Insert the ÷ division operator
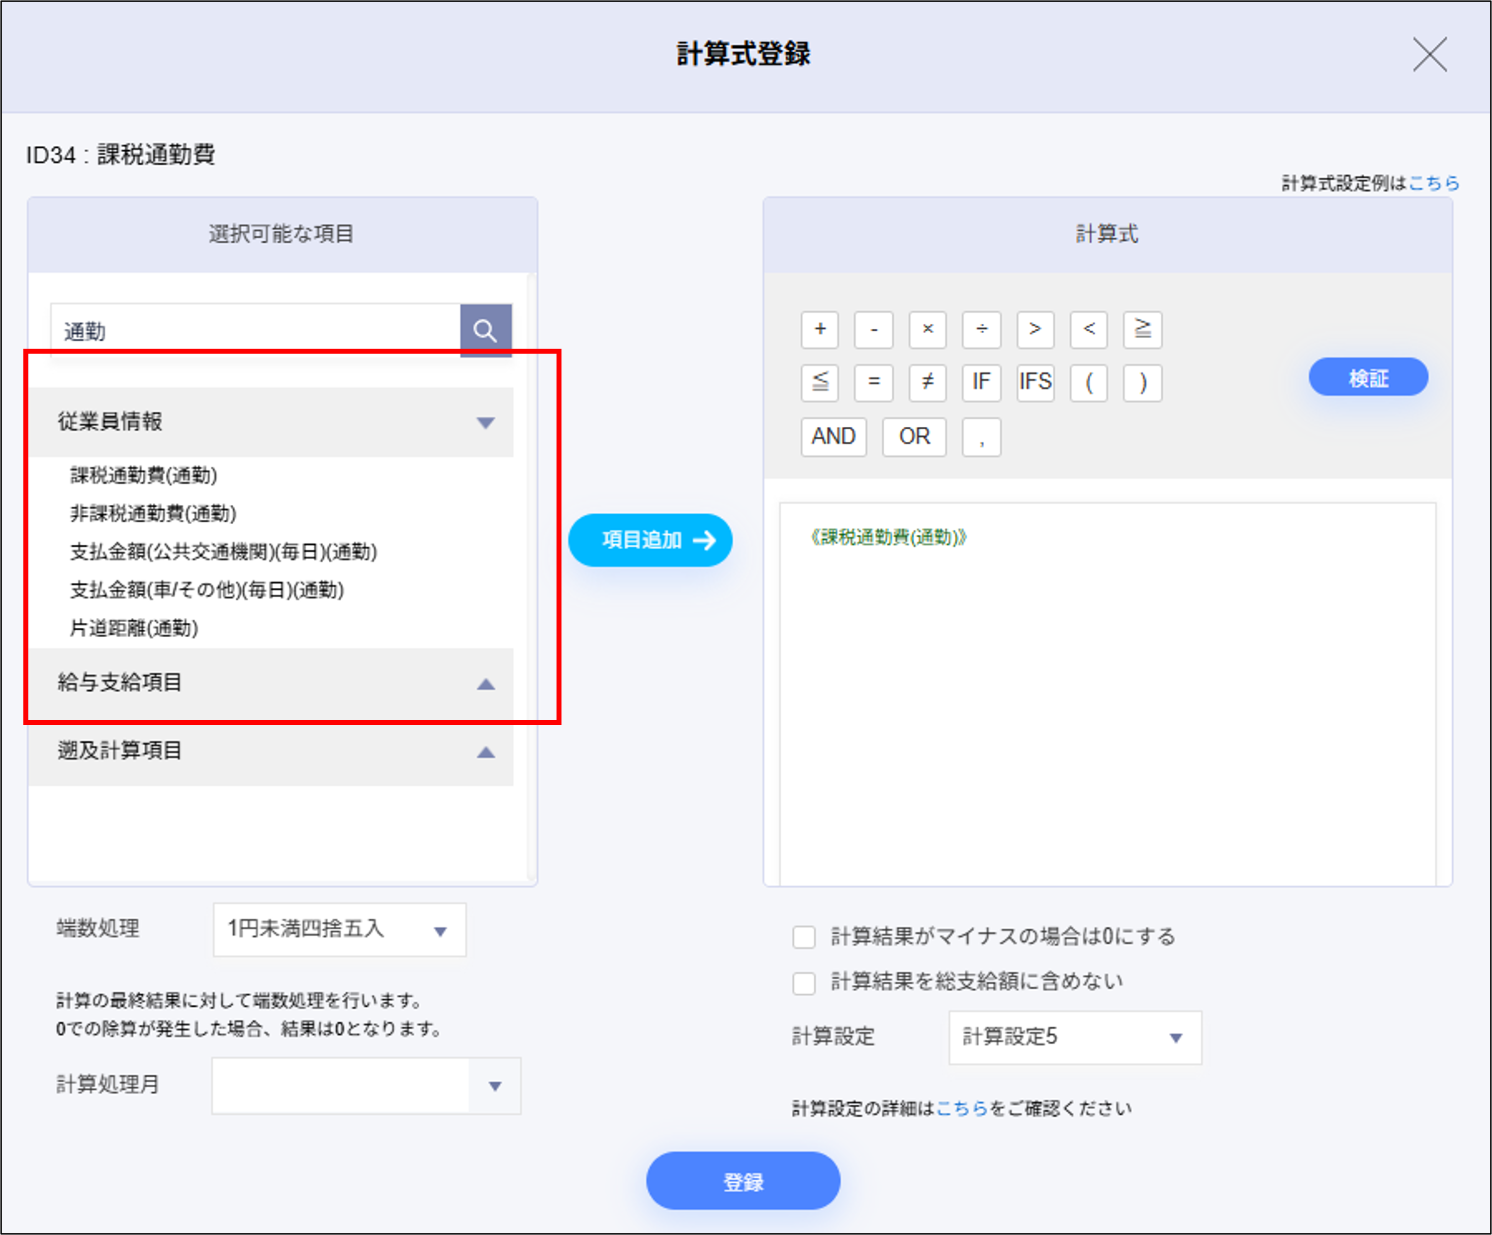Screen dimensions: 1492x1235 pos(981,330)
